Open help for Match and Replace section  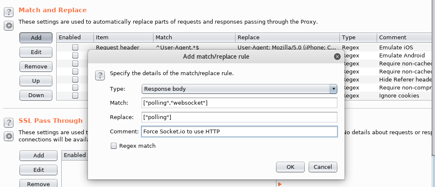pos(8,12)
